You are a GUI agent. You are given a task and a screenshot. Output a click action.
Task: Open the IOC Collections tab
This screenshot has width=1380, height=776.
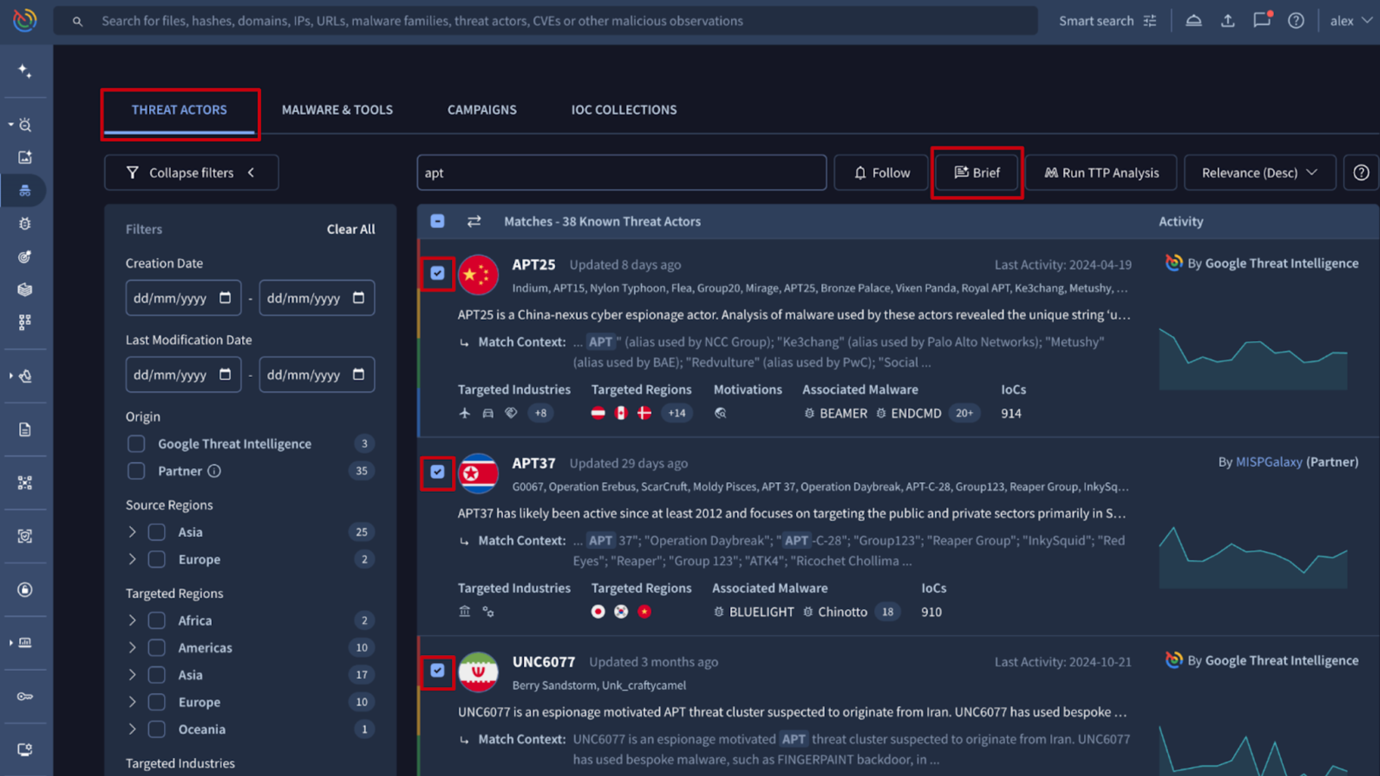coord(624,109)
